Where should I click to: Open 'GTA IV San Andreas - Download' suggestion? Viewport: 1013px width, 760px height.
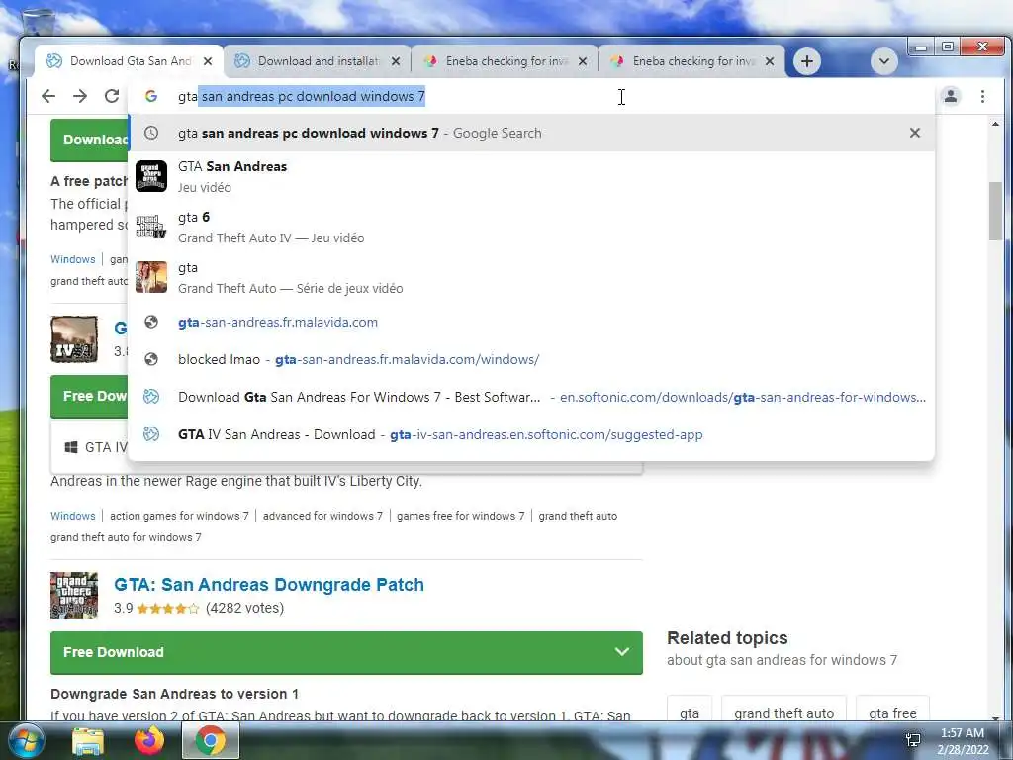click(531, 434)
